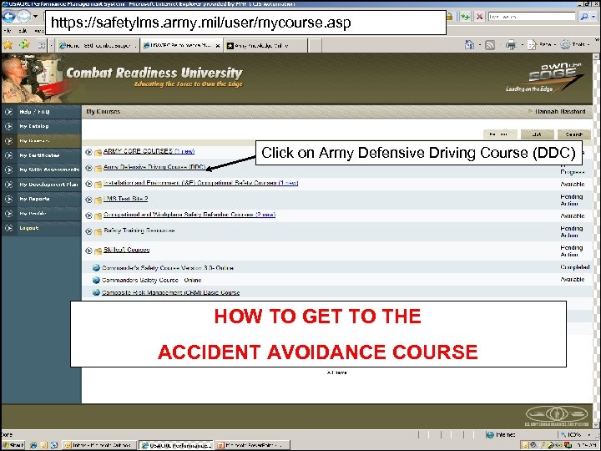Viewport: 601px width, 451px height.
Task: Open My Catalog in the sidebar
Action: click(x=42, y=126)
